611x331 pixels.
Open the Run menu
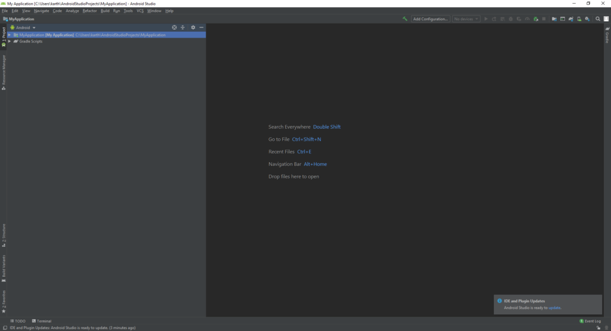[116, 11]
